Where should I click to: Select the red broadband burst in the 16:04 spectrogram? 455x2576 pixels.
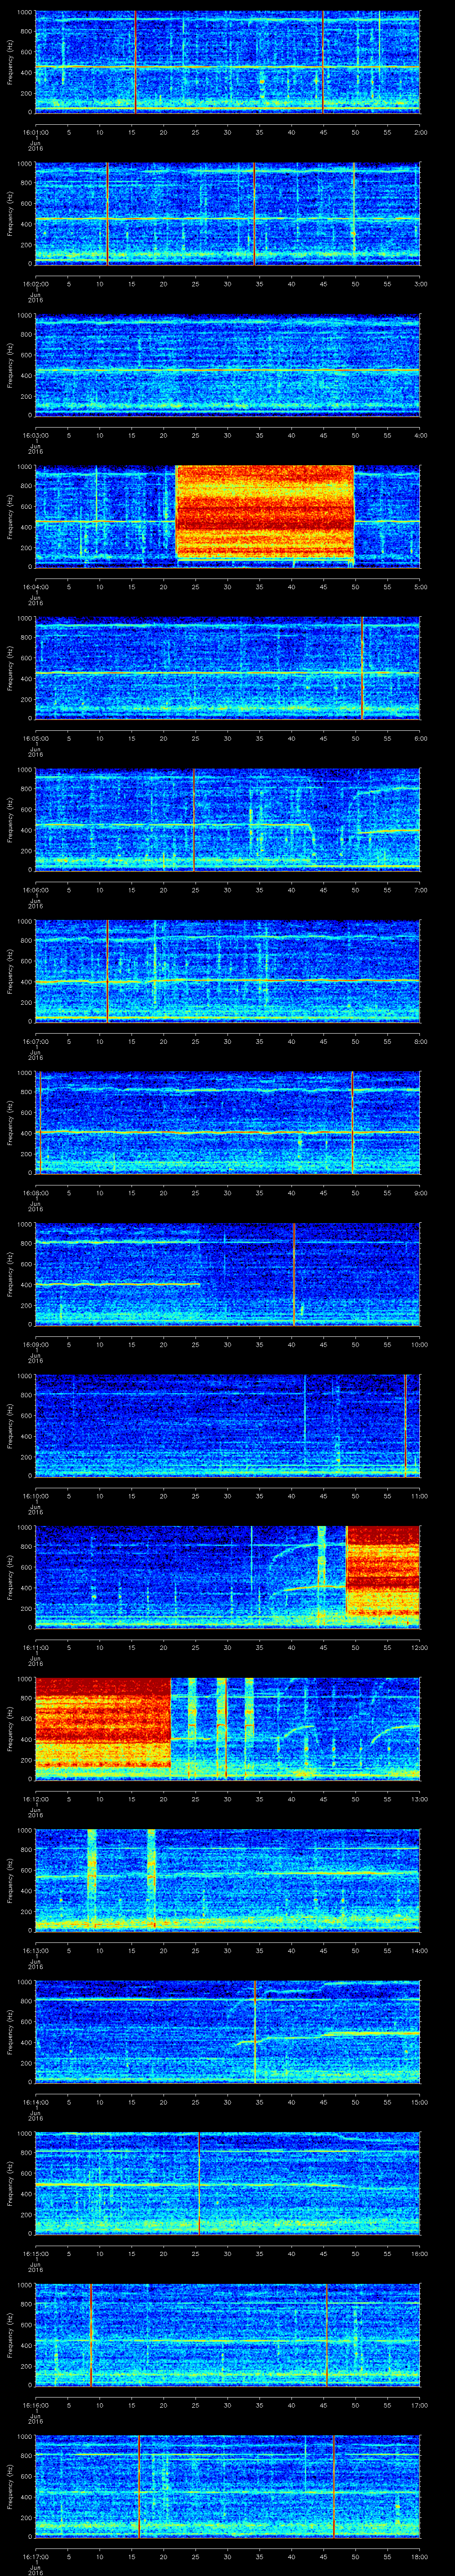click(x=265, y=512)
